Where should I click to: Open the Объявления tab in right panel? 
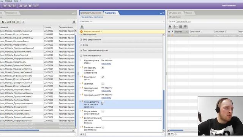pos(175,13)
